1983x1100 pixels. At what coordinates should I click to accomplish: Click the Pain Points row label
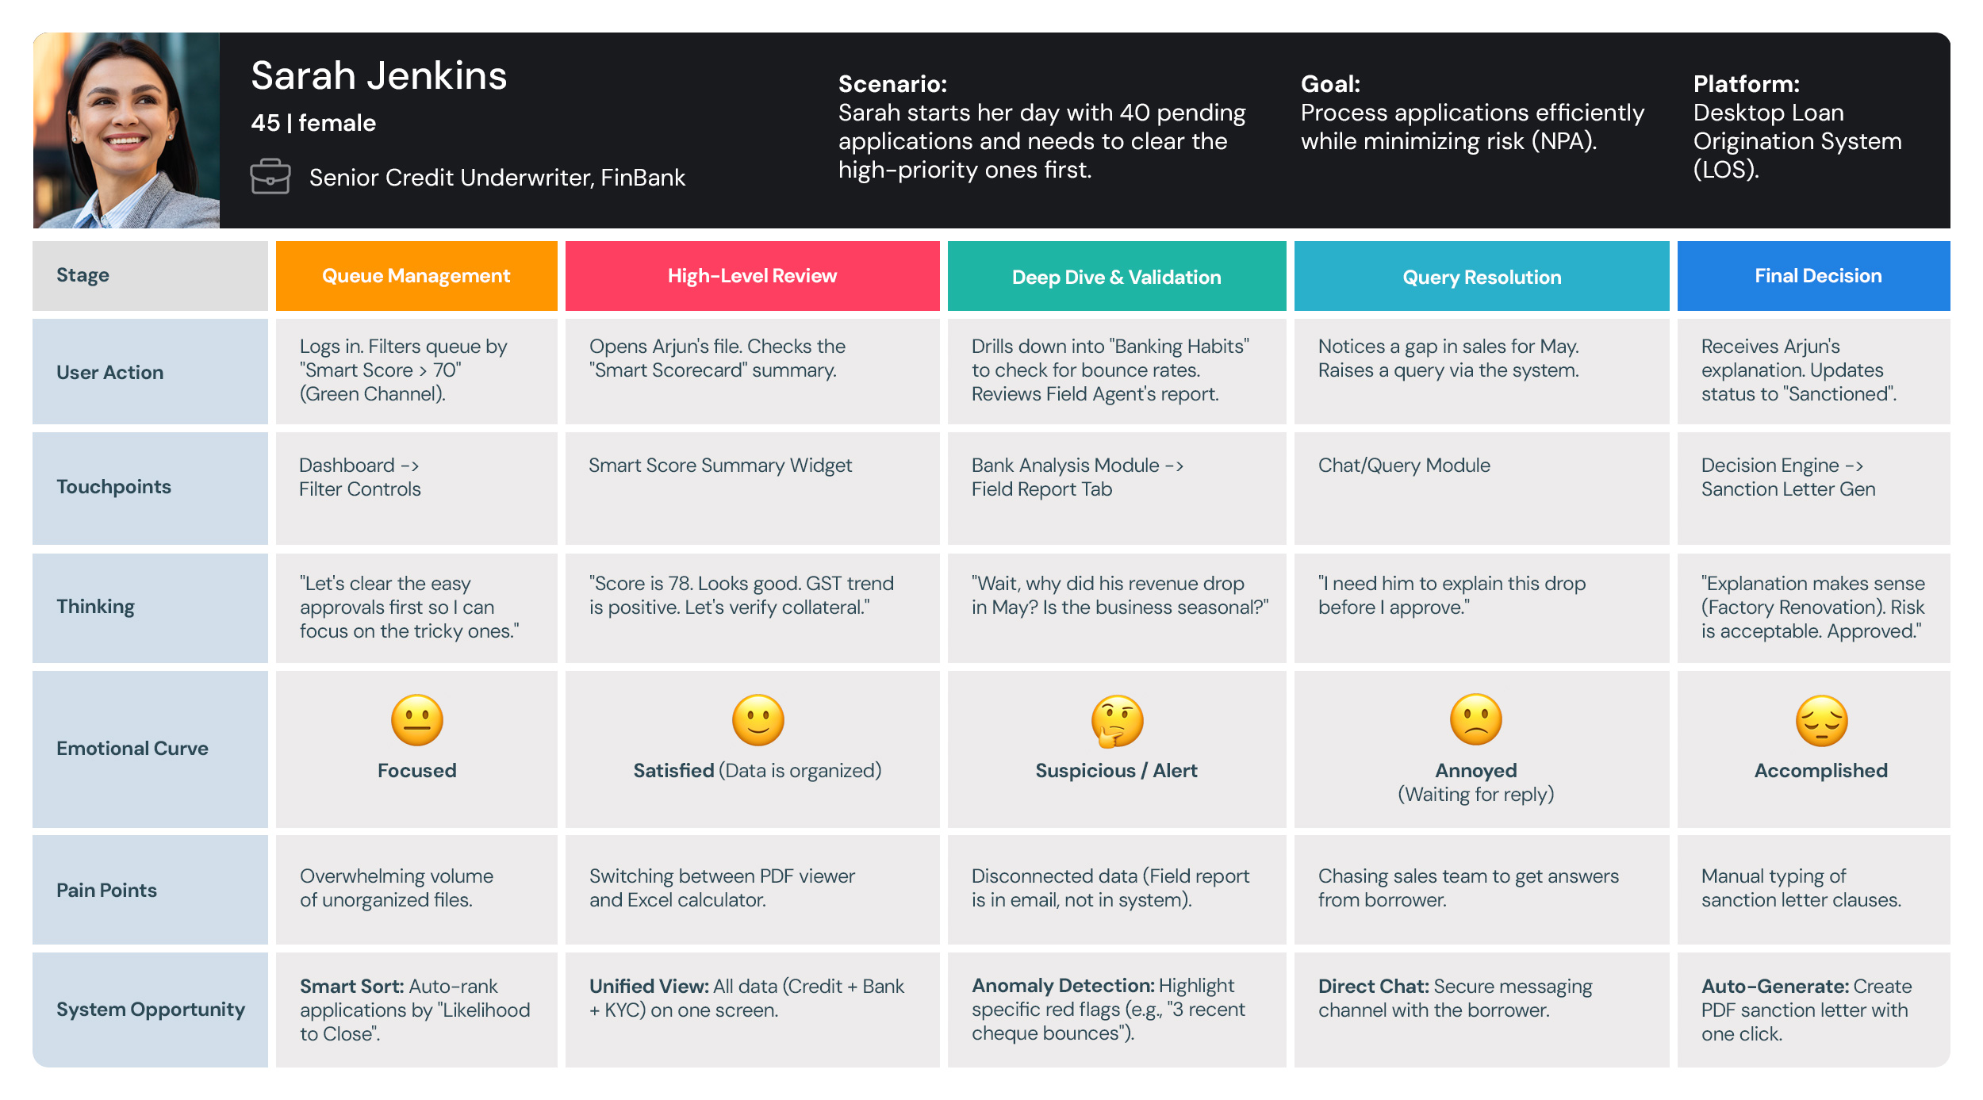[x=106, y=890]
